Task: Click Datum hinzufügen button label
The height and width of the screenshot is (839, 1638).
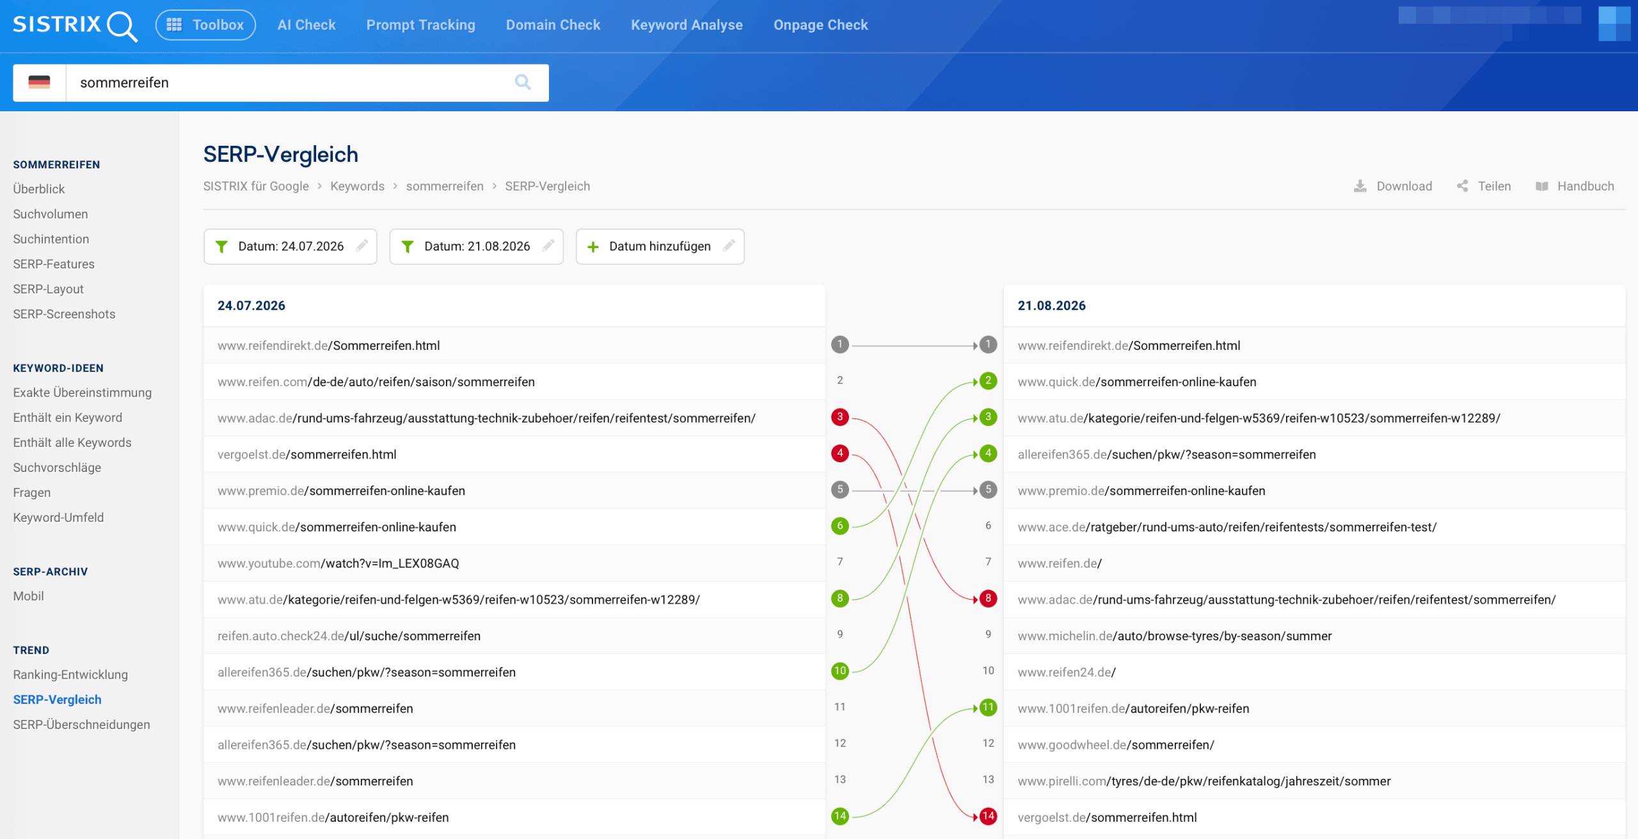Action: [660, 246]
